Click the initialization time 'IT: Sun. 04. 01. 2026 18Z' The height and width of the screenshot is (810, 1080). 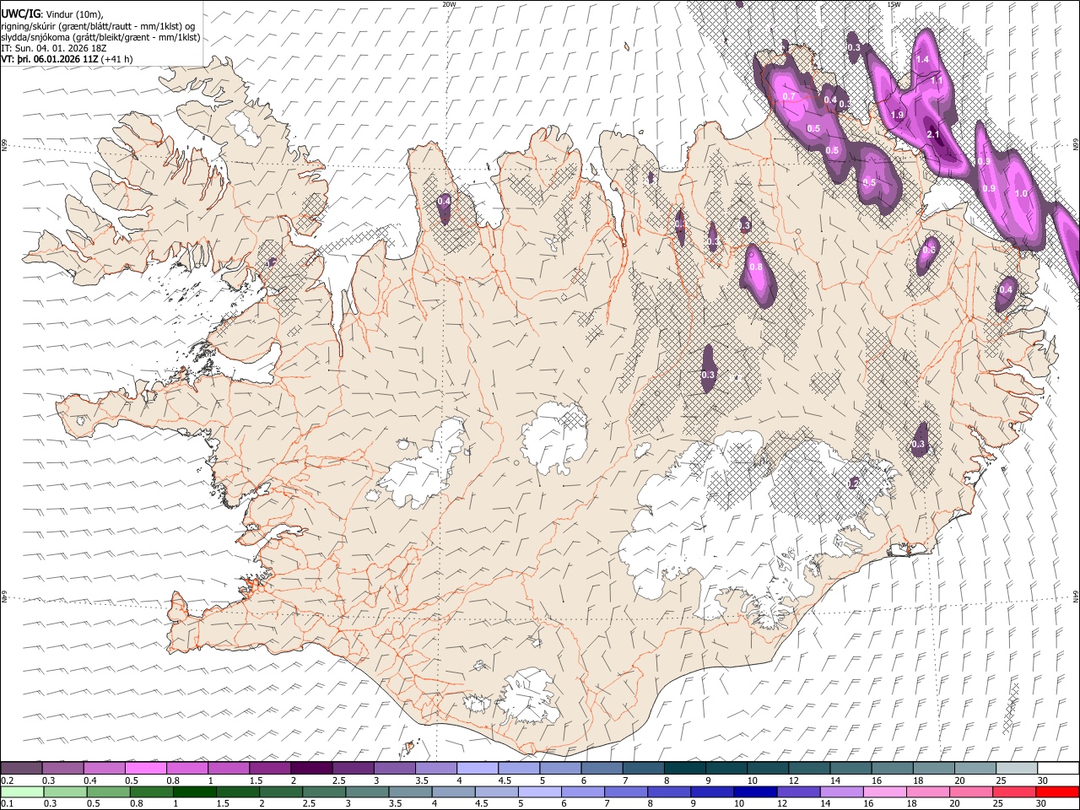click(54, 48)
